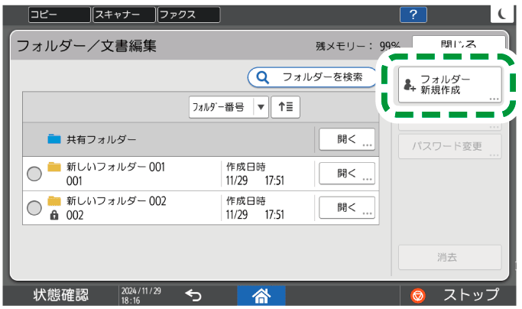522x309 pixels.
Task: Select radio button for folder 001
Action: [x=34, y=174]
